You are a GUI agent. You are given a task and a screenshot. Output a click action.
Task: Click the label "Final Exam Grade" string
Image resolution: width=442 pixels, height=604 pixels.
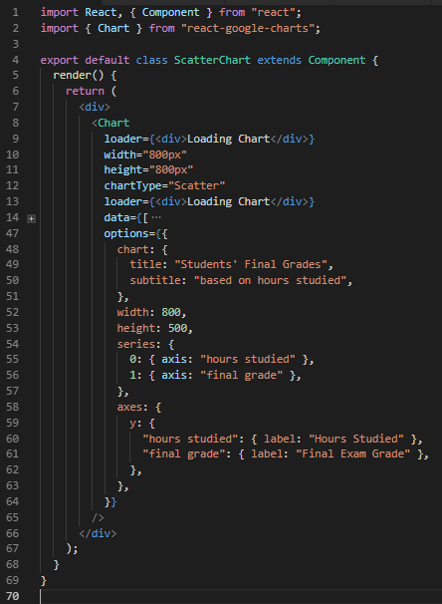[x=352, y=453]
